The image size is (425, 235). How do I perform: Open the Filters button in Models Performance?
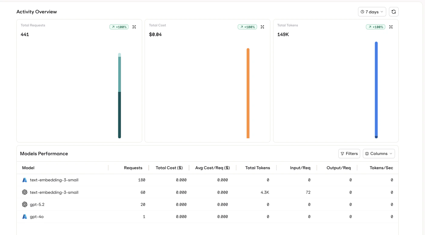(x=349, y=154)
